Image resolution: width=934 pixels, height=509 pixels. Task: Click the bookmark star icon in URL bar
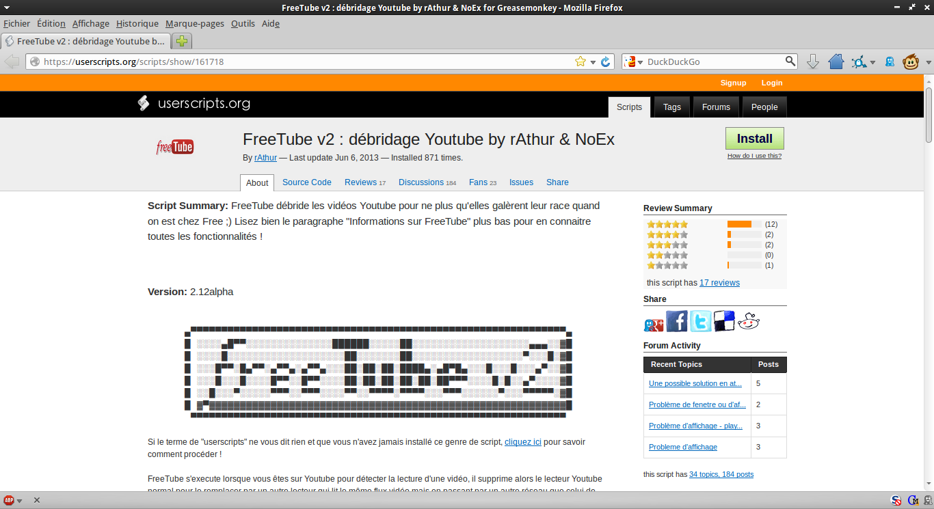(581, 61)
